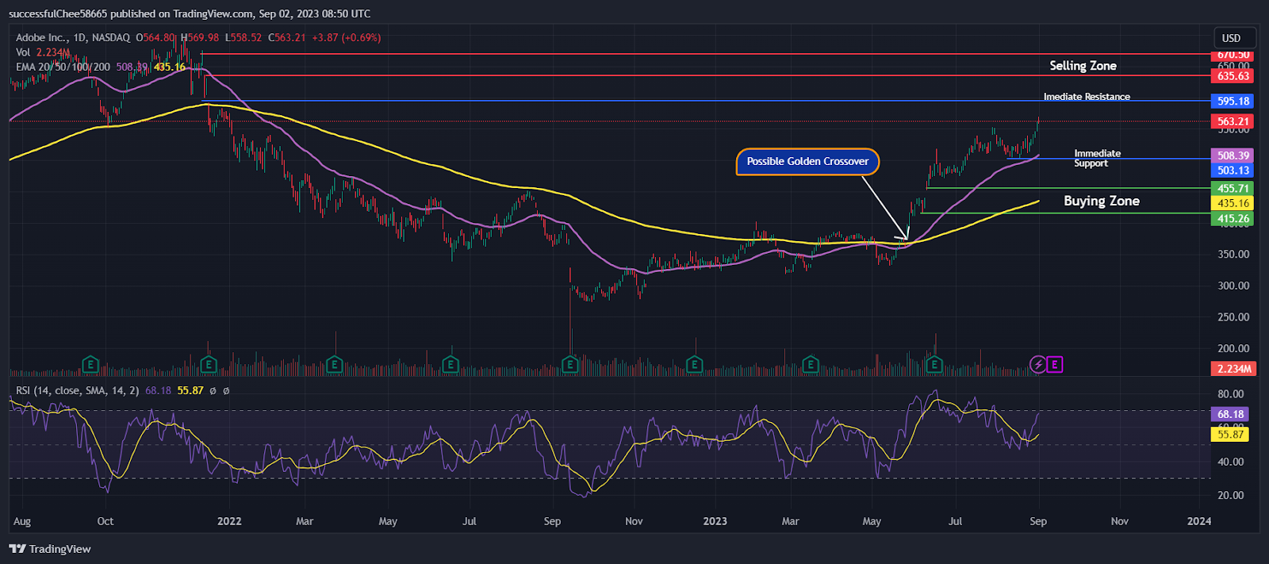
Task: Click the 2.234M red volume label
Action: pyautogui.click(x=1233, y=369)
